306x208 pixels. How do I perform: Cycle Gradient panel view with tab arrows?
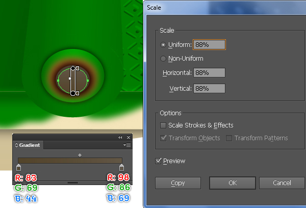(17, 145)
